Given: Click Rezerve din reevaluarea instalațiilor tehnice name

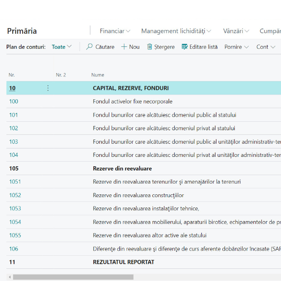Looking at the screenshot, I should point(146,208).
